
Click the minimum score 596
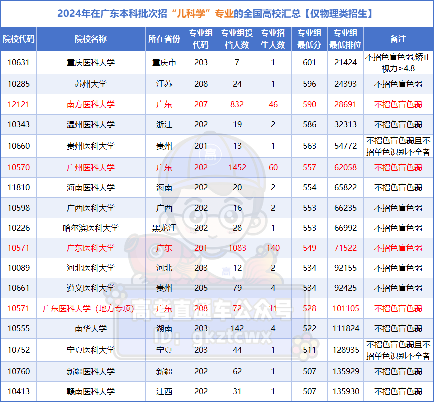pyautogui.click(x=309, y=84)
